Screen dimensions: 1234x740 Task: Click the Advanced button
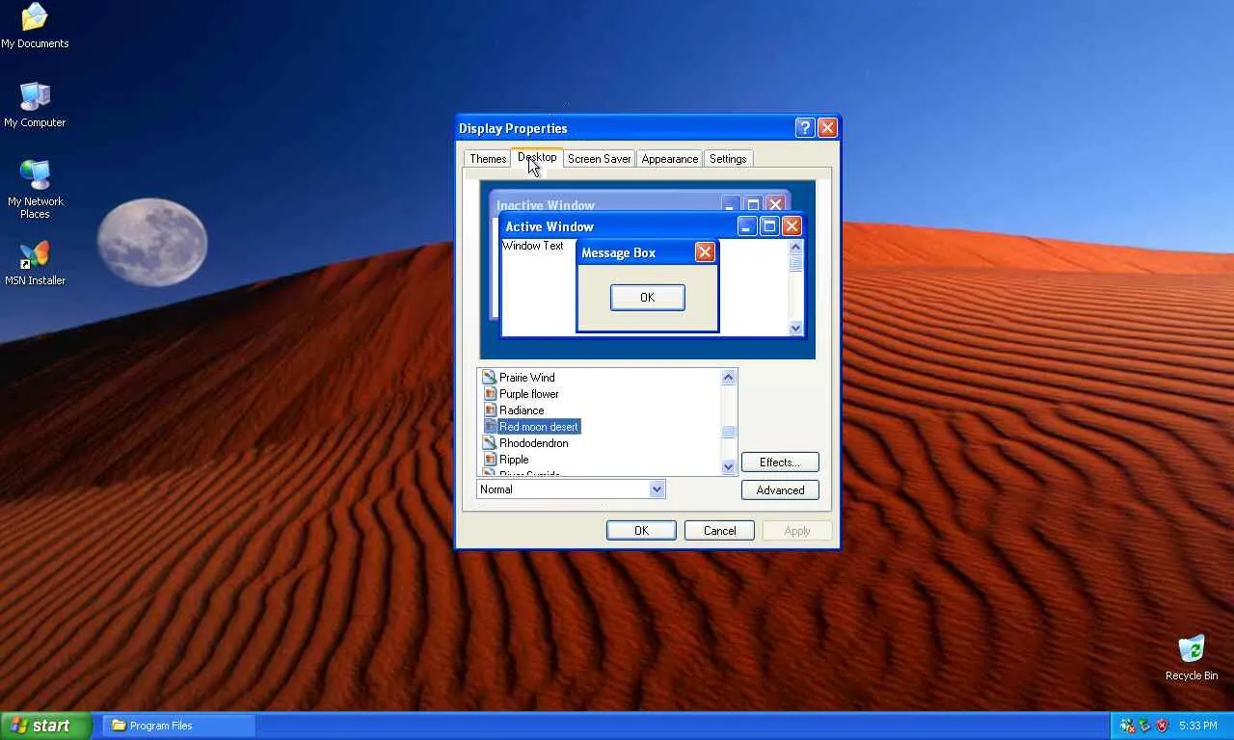point(780,490)
